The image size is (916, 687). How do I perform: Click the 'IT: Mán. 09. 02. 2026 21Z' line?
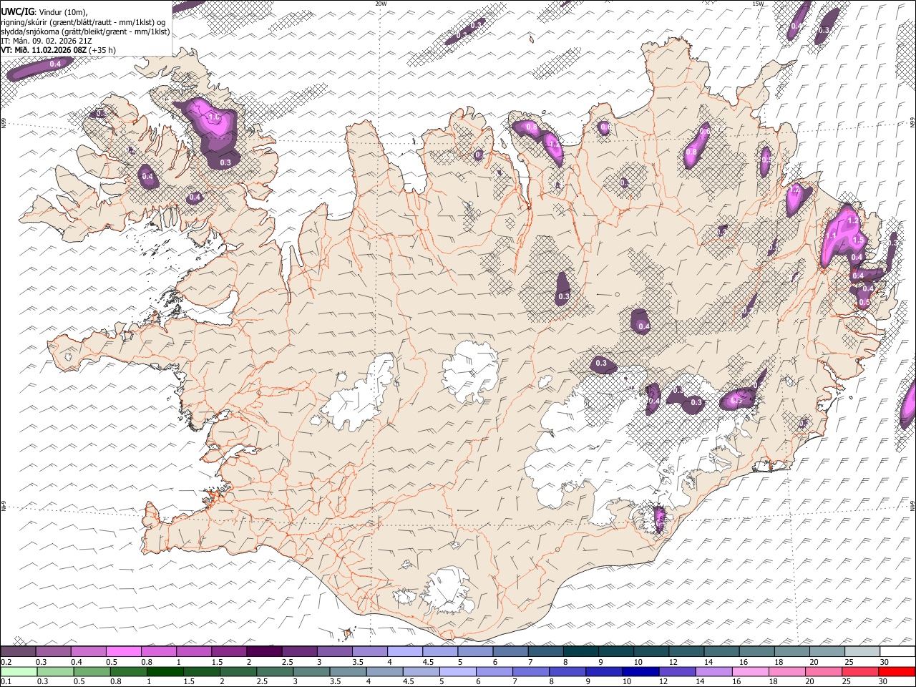(47, 41)
